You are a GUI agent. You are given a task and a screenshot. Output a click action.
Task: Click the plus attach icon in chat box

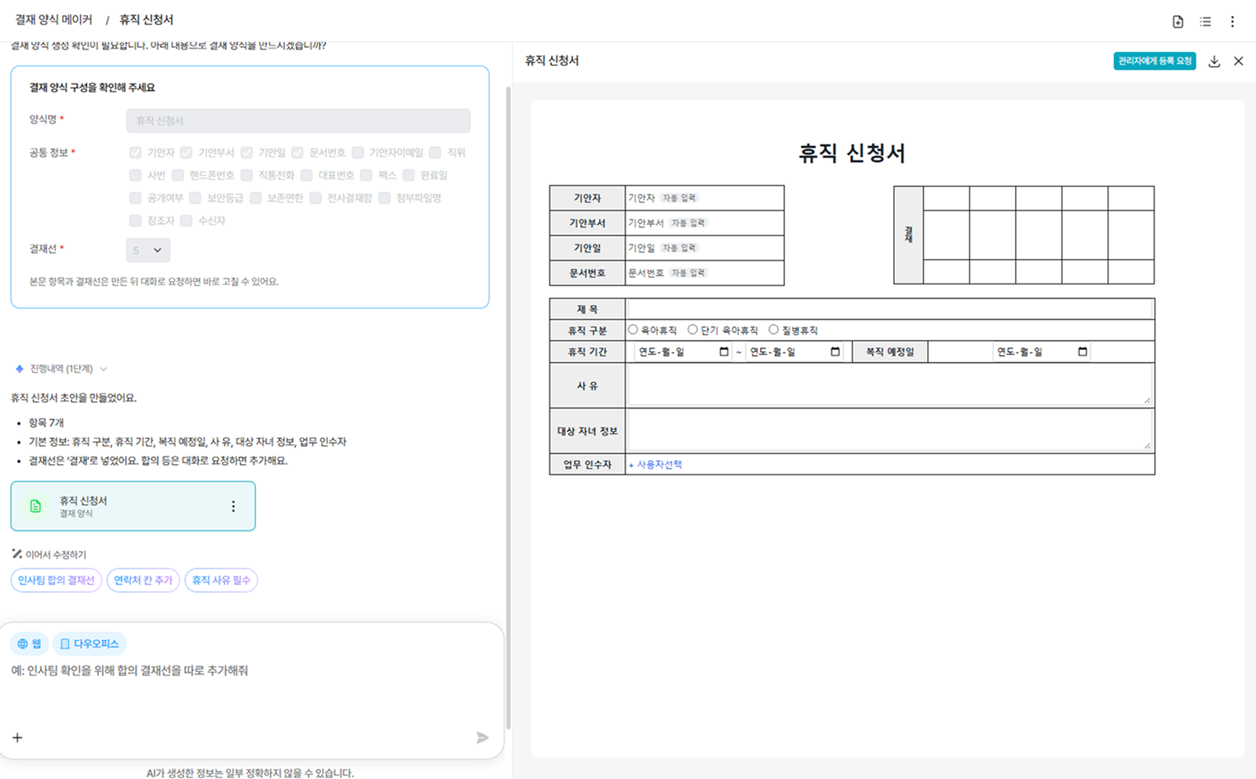(17, 737)
